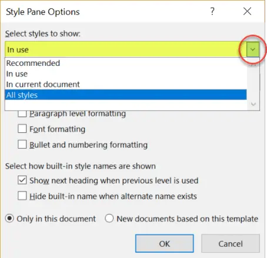The image size is (267, 258).
Task: Choose 'In use' in the dropdown list
Action: point(126,74)
